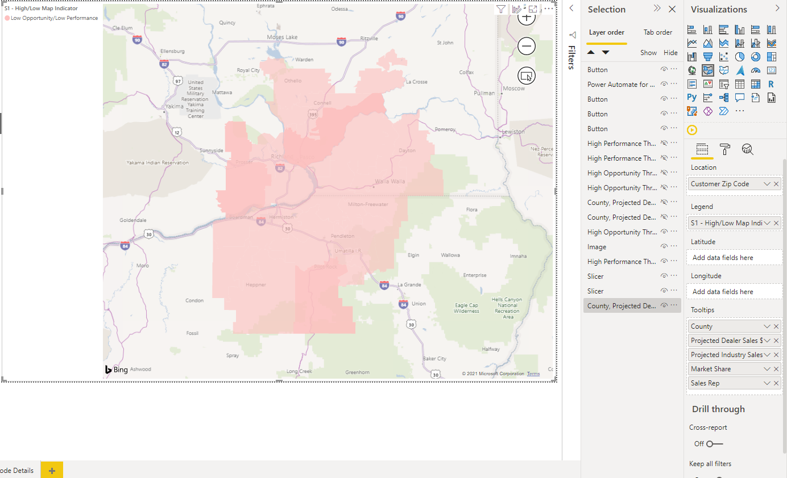Open Market Share field dropdown
Screen dimensions: 787x478
(x=767, y=369)
